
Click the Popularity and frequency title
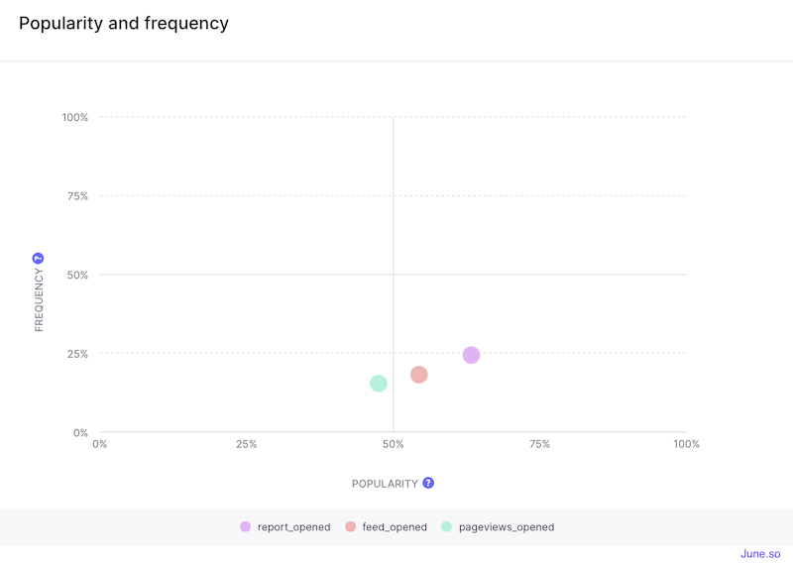click(x=124, y=23)
